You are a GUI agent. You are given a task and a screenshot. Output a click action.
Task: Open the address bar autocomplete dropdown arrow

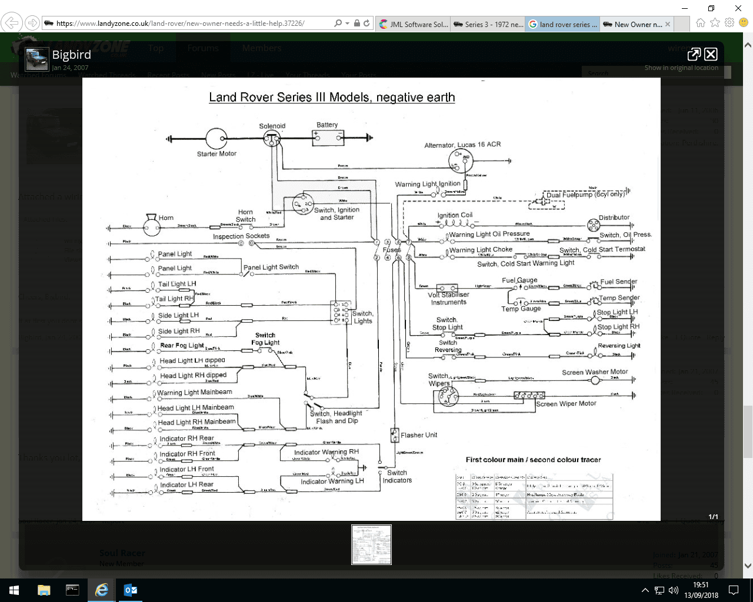pos(346,24)
